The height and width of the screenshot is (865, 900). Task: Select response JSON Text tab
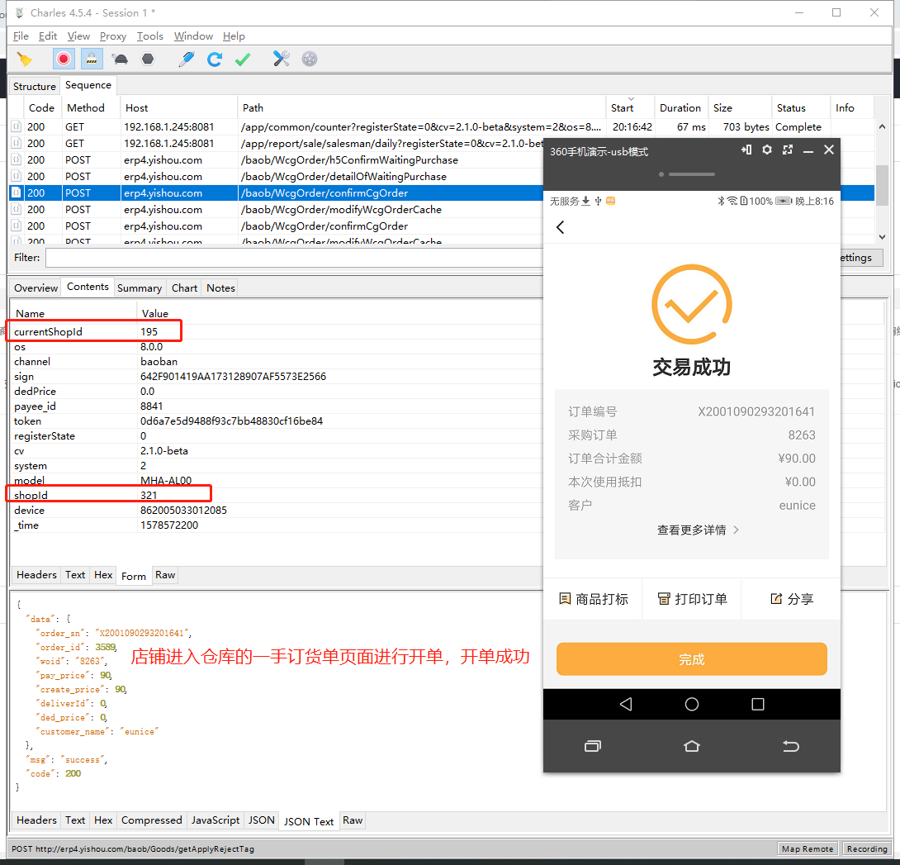(309, 821)
